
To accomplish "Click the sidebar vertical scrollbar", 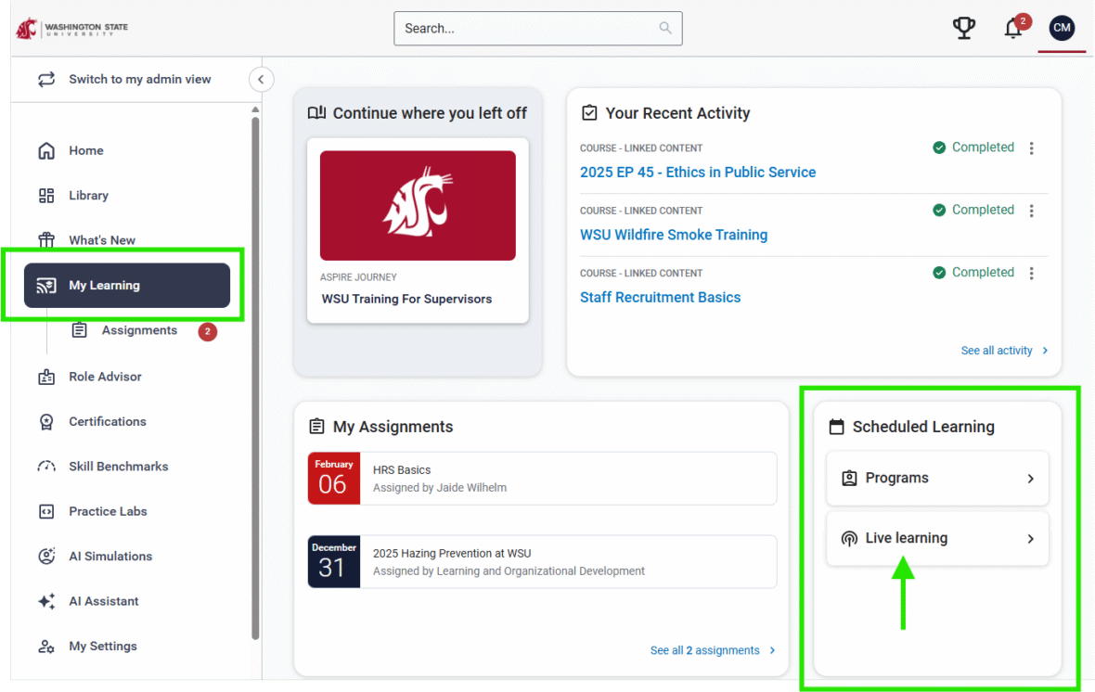I will point(255,371).
